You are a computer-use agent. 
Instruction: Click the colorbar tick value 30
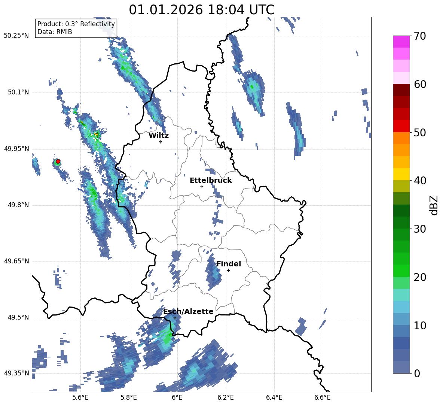[x=420, y=229]
